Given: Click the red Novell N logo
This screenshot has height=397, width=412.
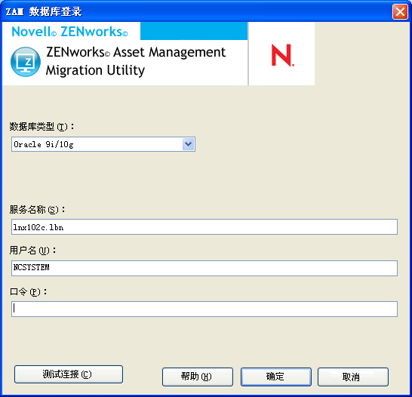Looking at the screenshot, I should 282,55.
